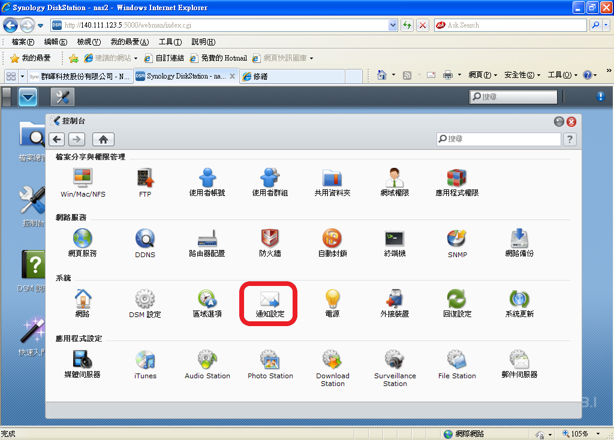The width and height of the screenshot is (614, 440).
Task: Go back in the control panel
Action: tap(56, 139)
